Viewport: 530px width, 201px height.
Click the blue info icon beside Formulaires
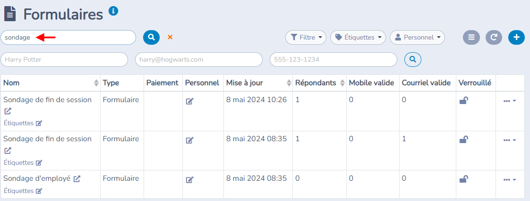(113, 11)
